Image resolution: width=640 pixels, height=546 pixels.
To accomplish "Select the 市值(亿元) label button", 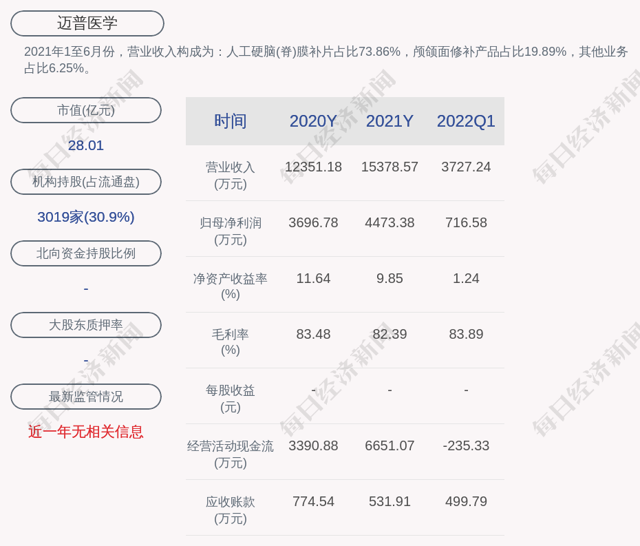I will [86, 110].
